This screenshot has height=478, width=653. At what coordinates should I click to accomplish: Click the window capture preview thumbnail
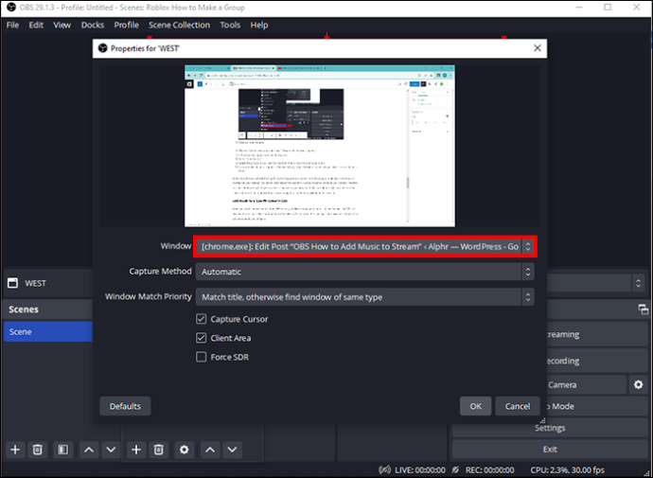[x=320, y=146]
